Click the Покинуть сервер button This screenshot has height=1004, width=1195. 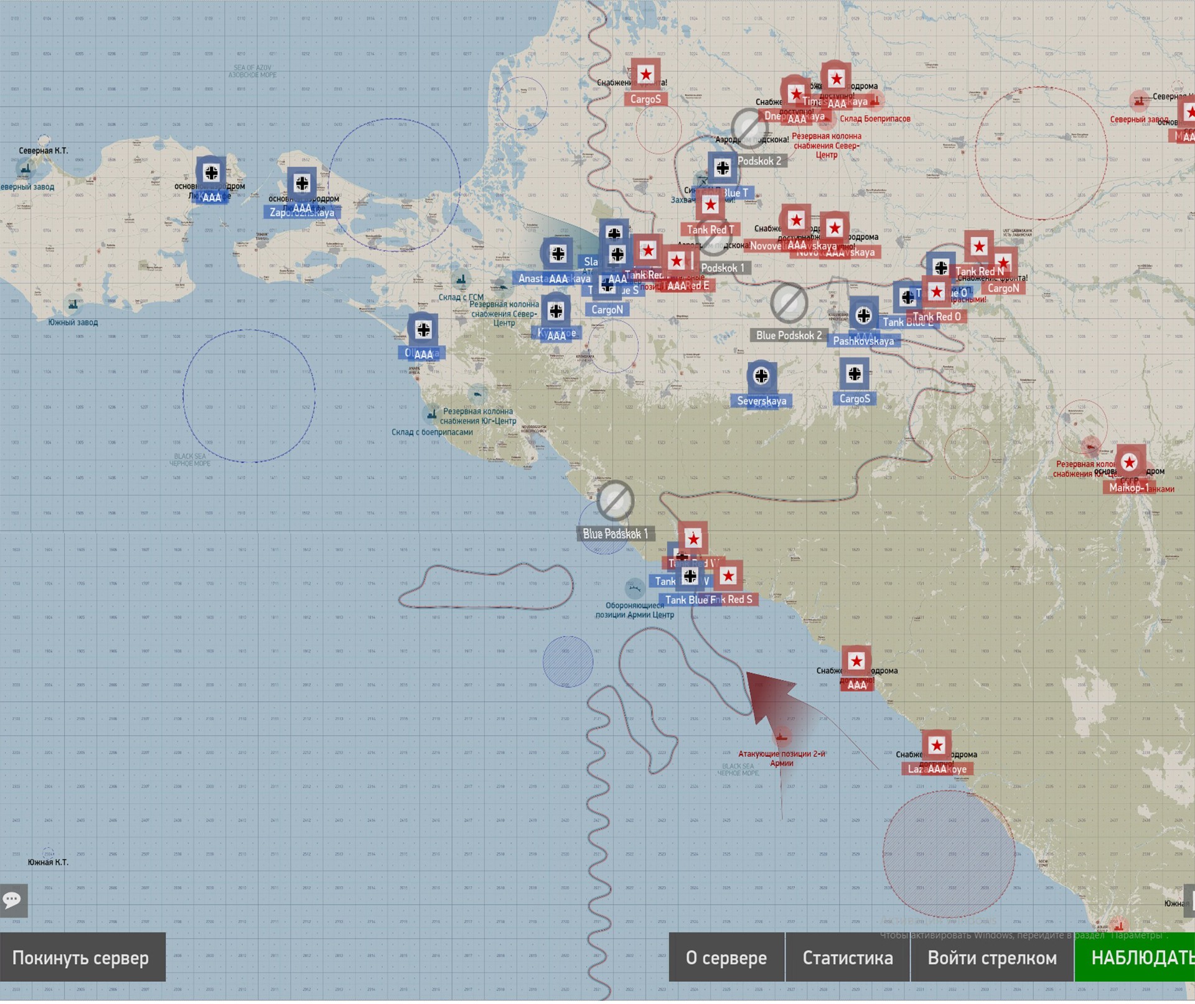click(x=82, y=957)
